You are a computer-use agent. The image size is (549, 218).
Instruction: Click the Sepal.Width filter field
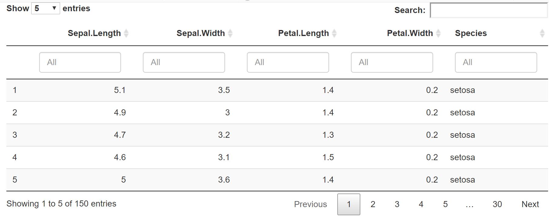(184, 62)
